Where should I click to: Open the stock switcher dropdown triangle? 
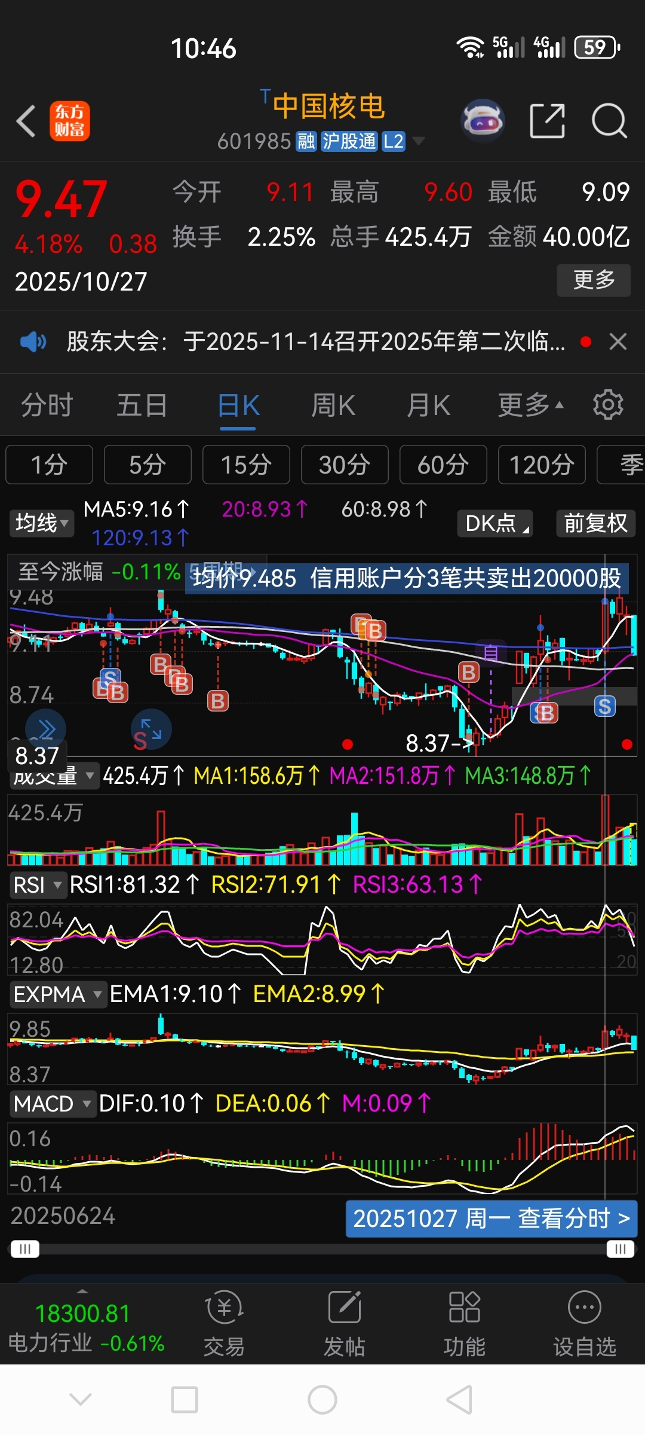[419, 141]
